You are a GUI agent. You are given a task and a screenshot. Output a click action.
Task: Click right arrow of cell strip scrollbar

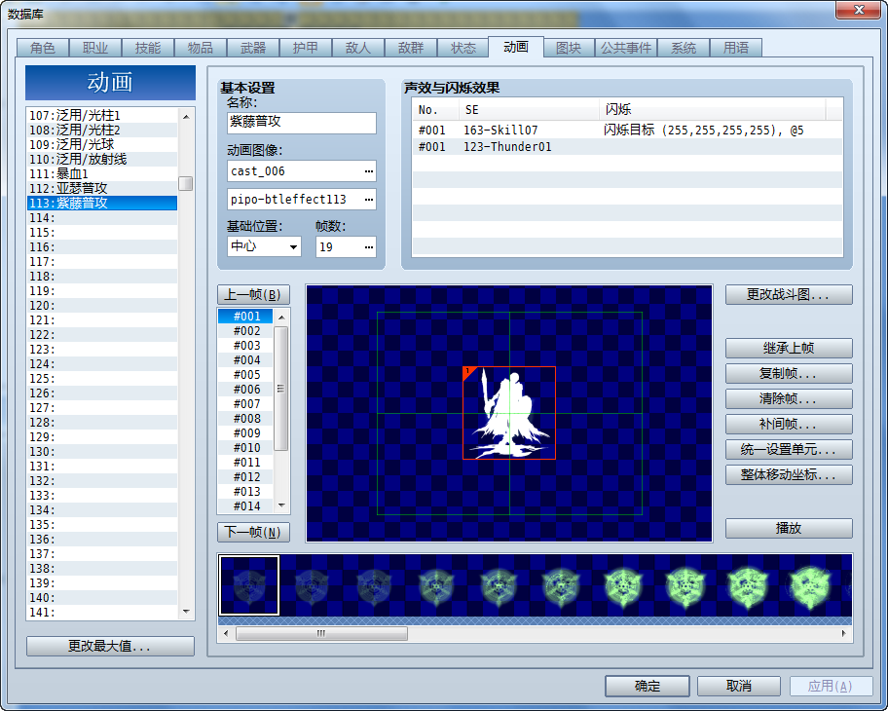(x=844, y=633)
